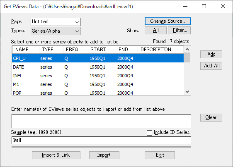Open the Filter... button
This screenshot has height=167, width=233.
point(179,30)
